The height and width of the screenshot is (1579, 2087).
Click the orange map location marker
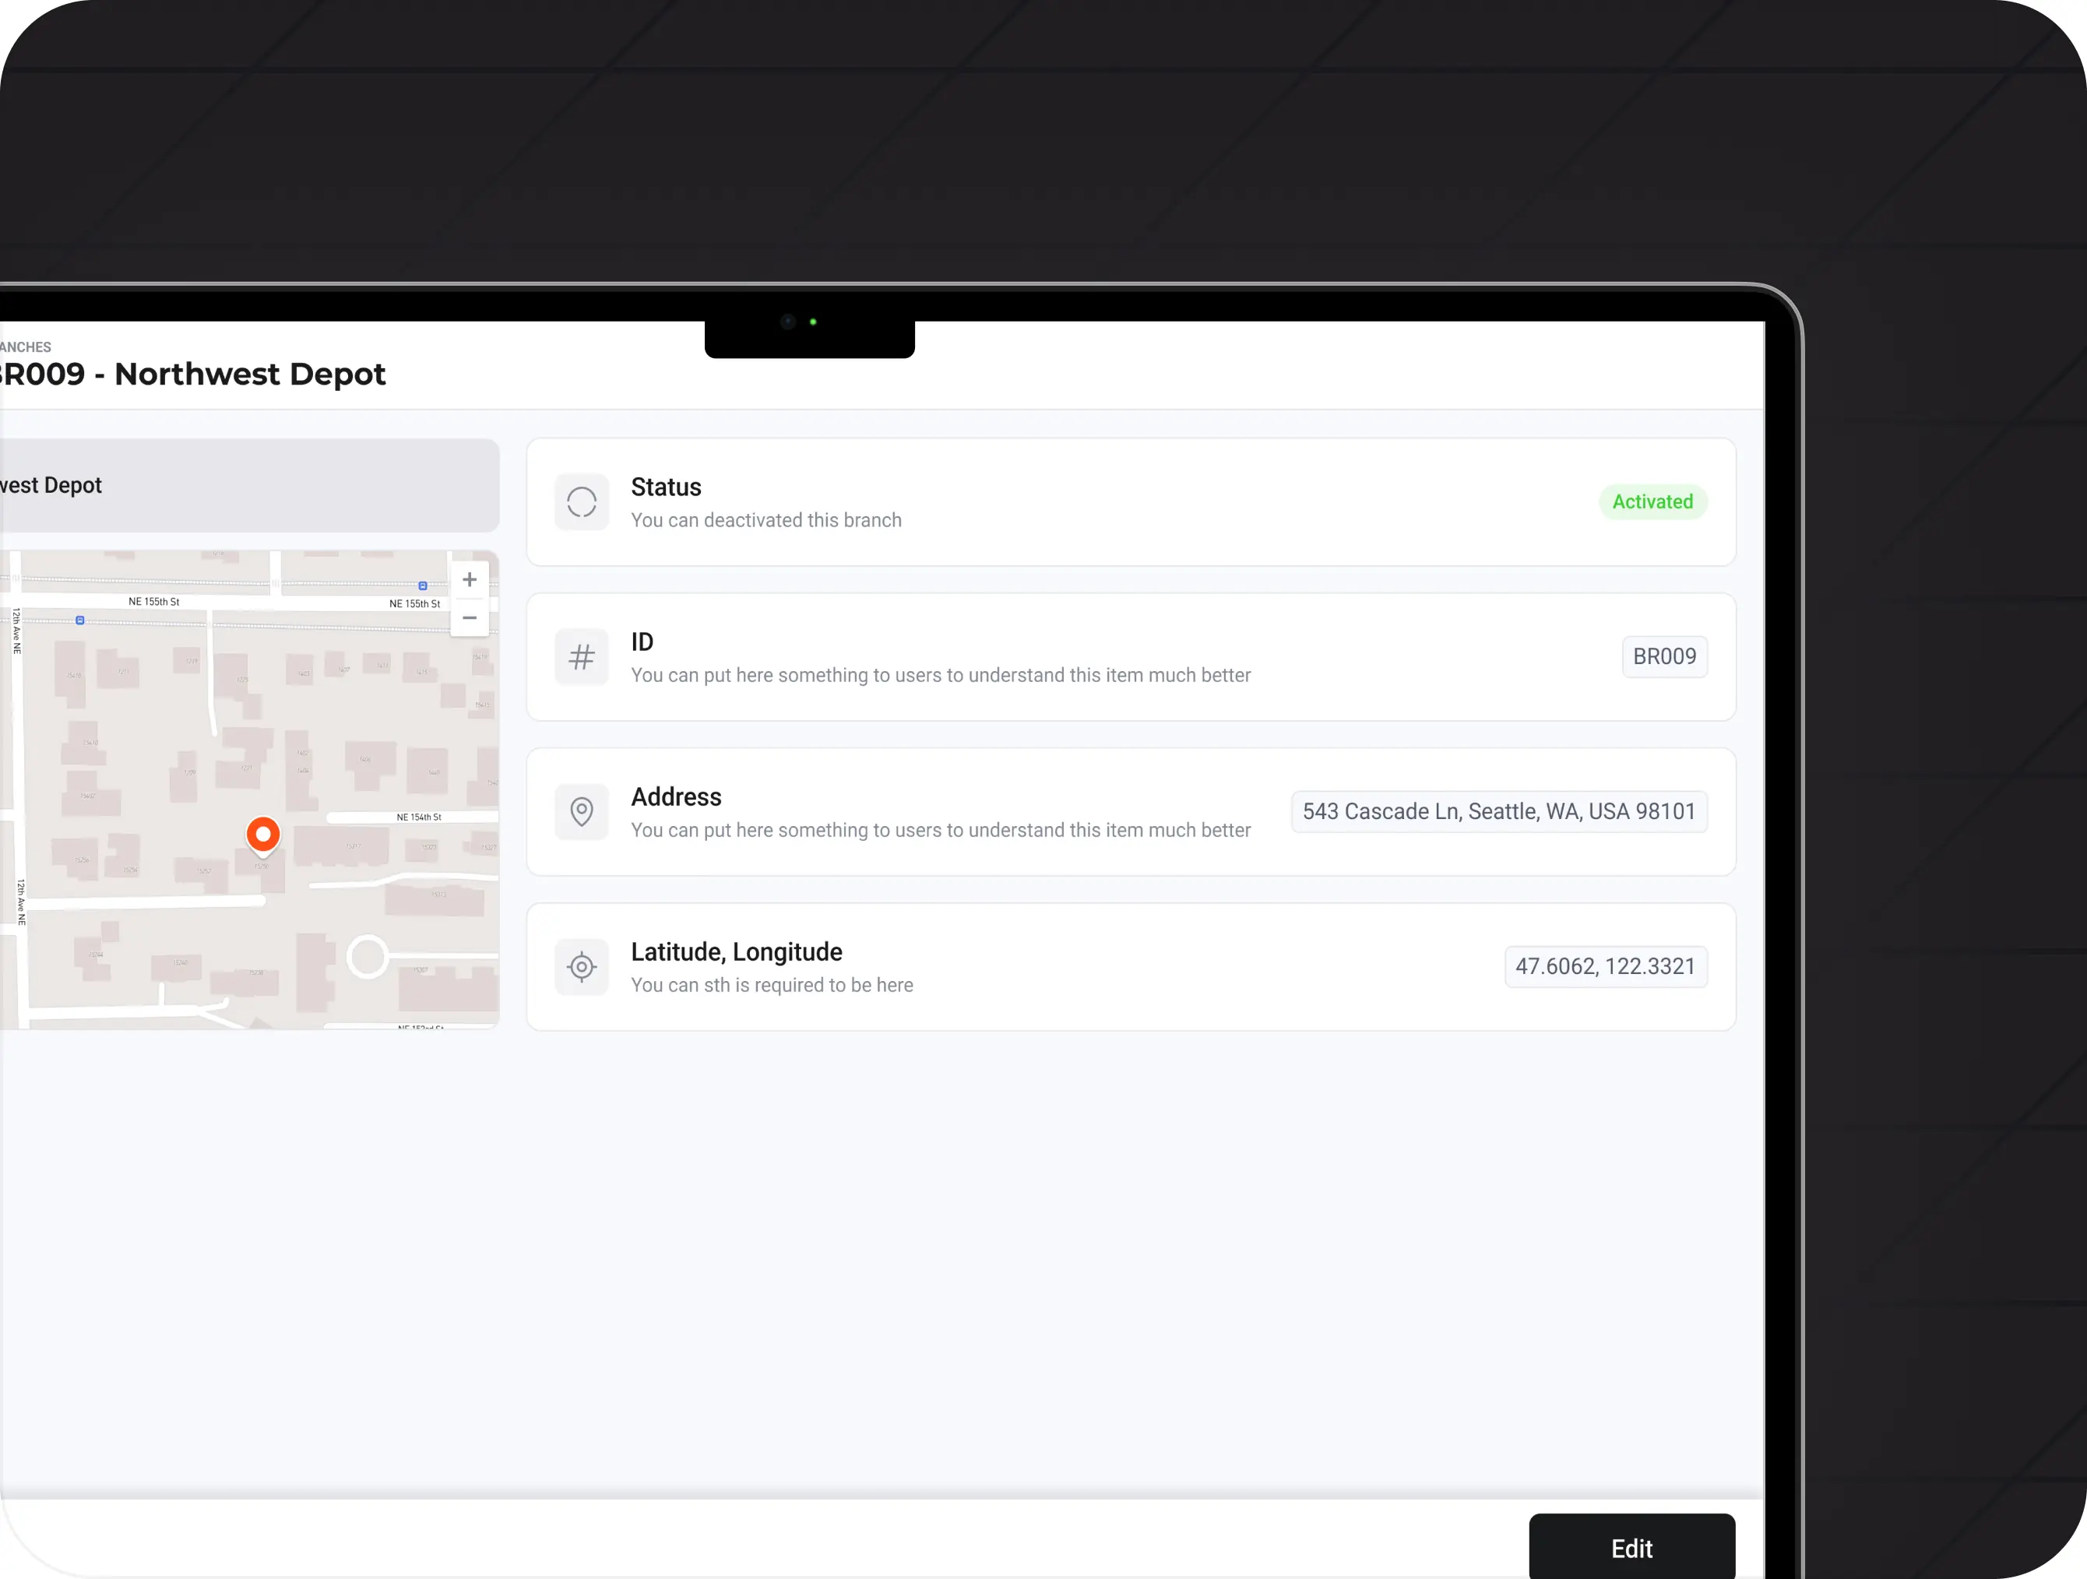pos(263,834)
